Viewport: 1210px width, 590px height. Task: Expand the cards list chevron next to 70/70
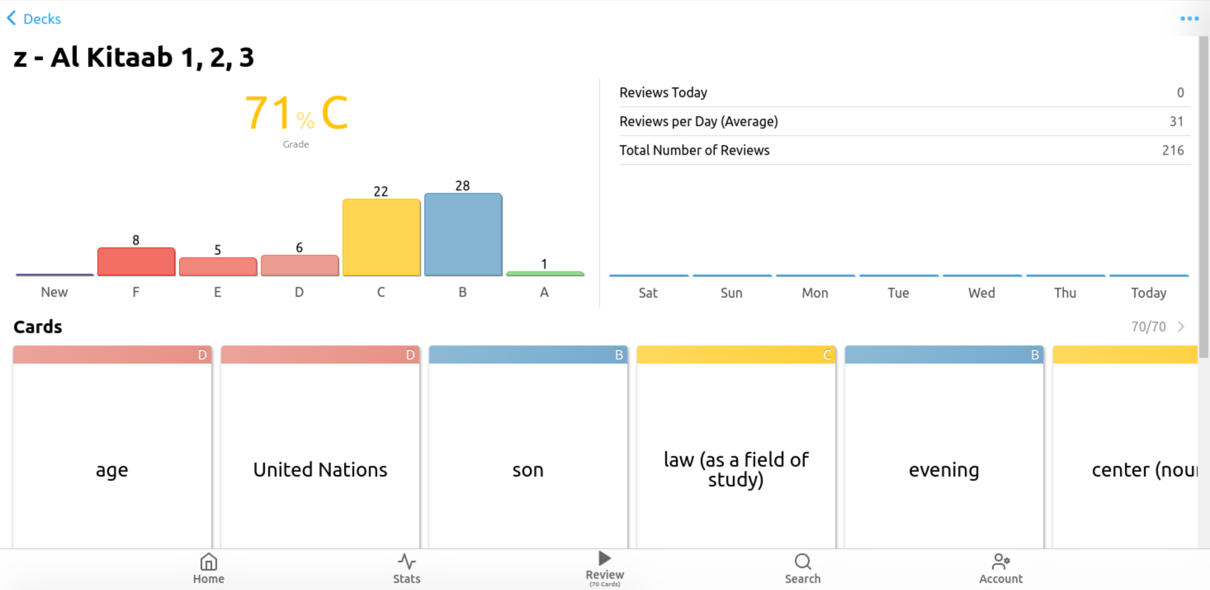tap(1182, 326)
